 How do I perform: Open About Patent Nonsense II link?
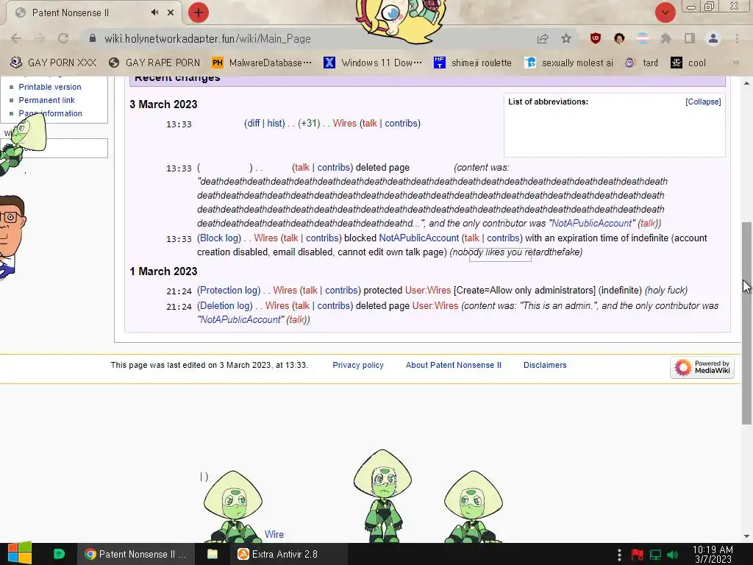(x=453, y=365)
